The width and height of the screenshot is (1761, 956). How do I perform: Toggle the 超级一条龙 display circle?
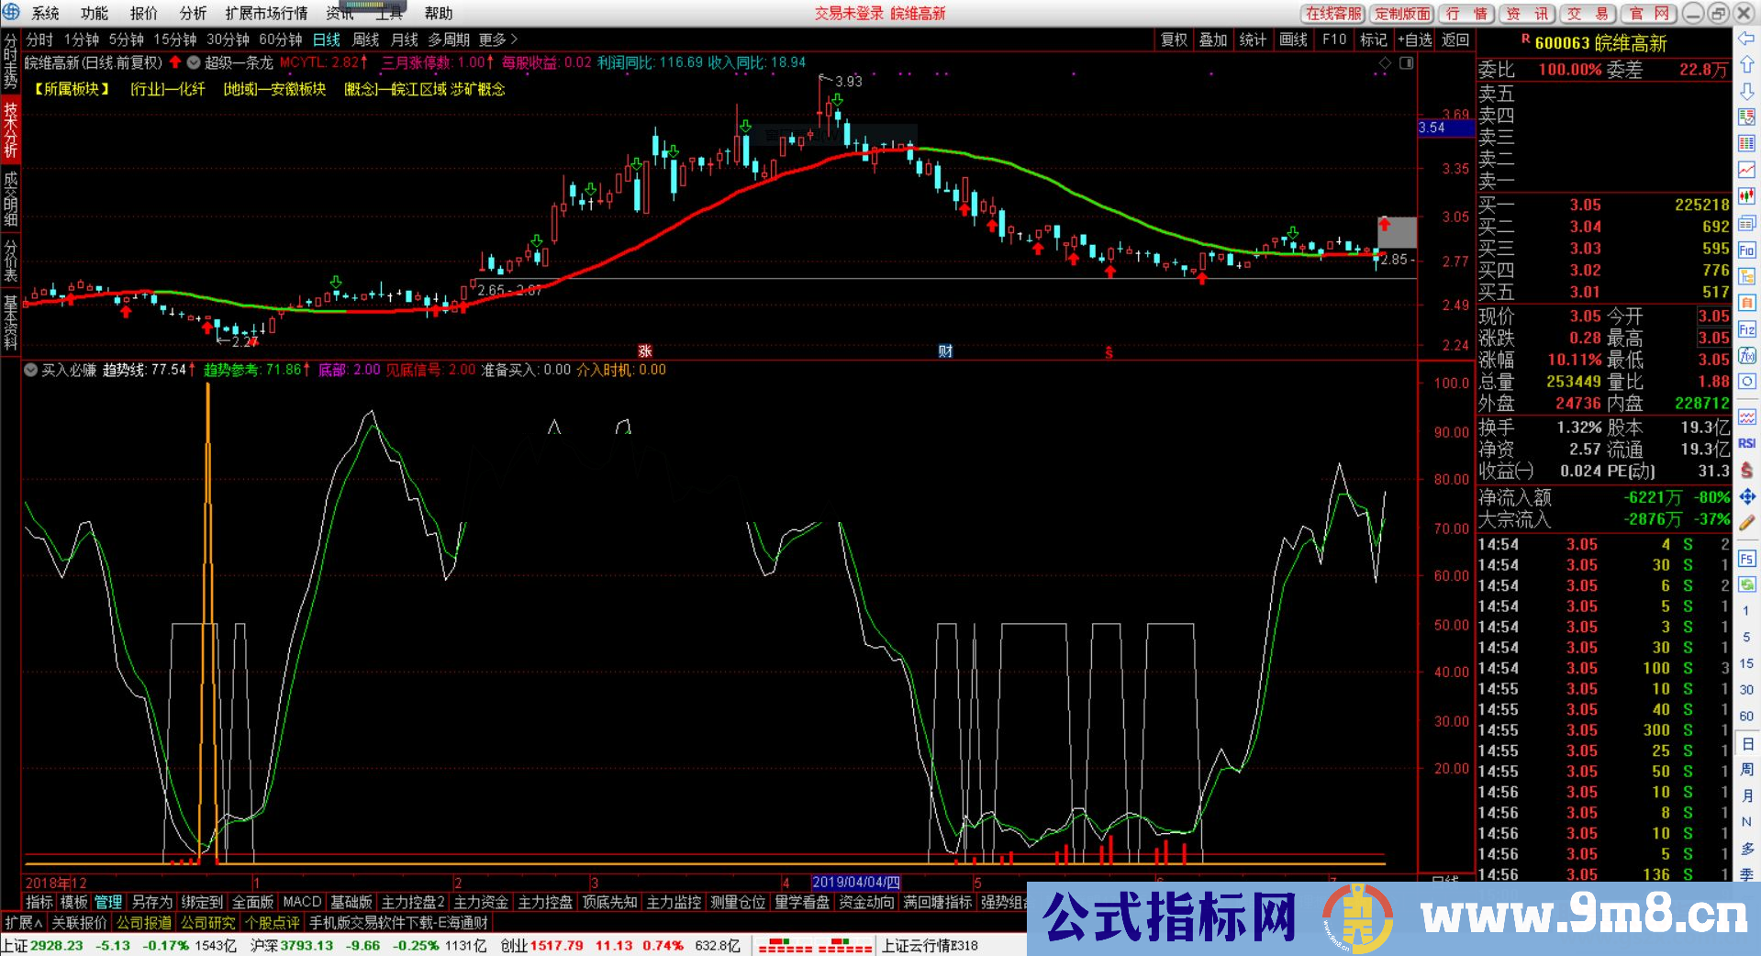[x=193, y=63]
